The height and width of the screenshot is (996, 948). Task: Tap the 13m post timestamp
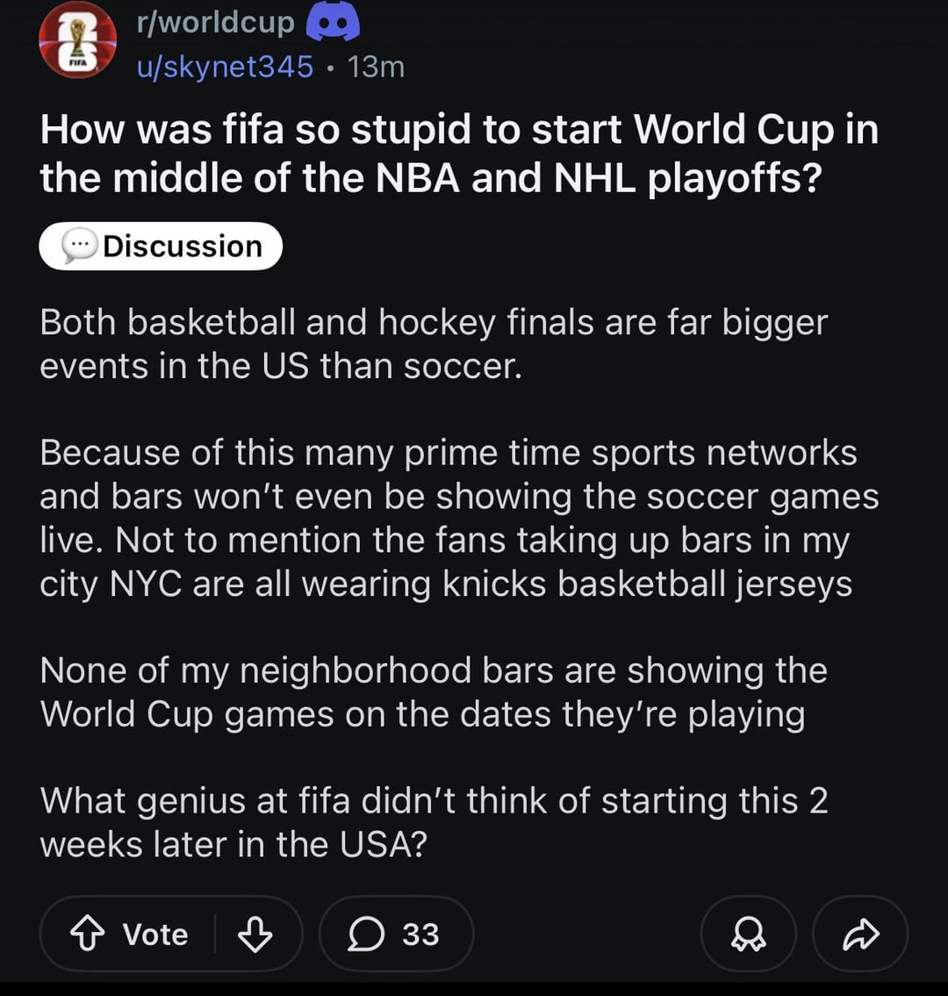[x=377, y=67]
